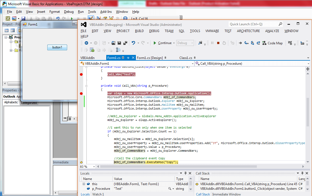Toggle the breakpoint on Call_VBA("Test") line

pos(81,74)
